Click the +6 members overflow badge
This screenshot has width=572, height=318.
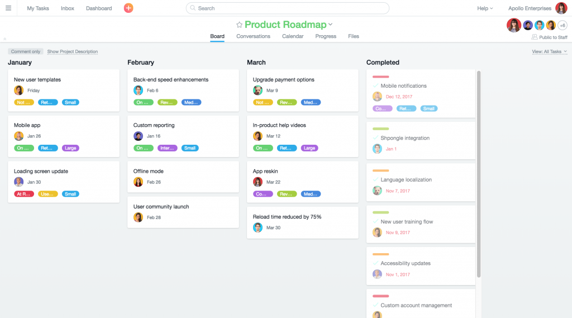coord(563,25)
